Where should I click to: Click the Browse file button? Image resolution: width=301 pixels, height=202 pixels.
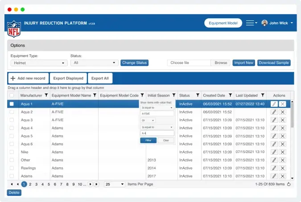click(221, 63)
